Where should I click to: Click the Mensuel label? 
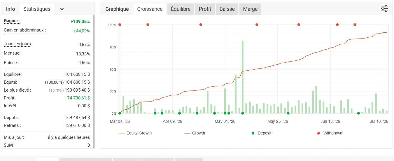(13, 53)
